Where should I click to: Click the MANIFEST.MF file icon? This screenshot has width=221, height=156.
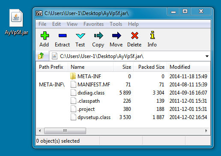coord(73,84)
